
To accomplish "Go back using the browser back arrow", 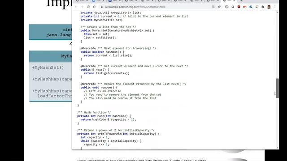I will (x=76, y=7).
